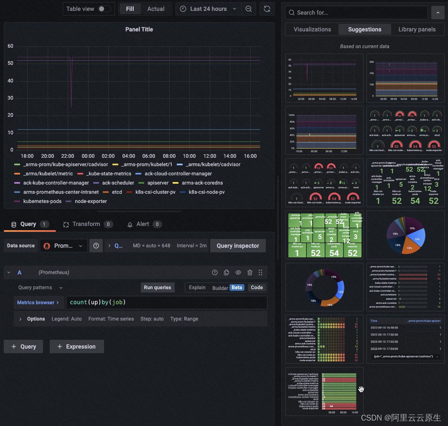The image size is (448, 426).
Task: Click ack-scheduler in the legend
Action: point(118,183)
